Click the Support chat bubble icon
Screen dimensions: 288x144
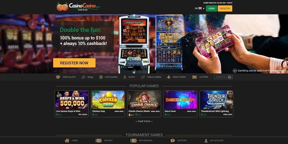pos(173,141)
